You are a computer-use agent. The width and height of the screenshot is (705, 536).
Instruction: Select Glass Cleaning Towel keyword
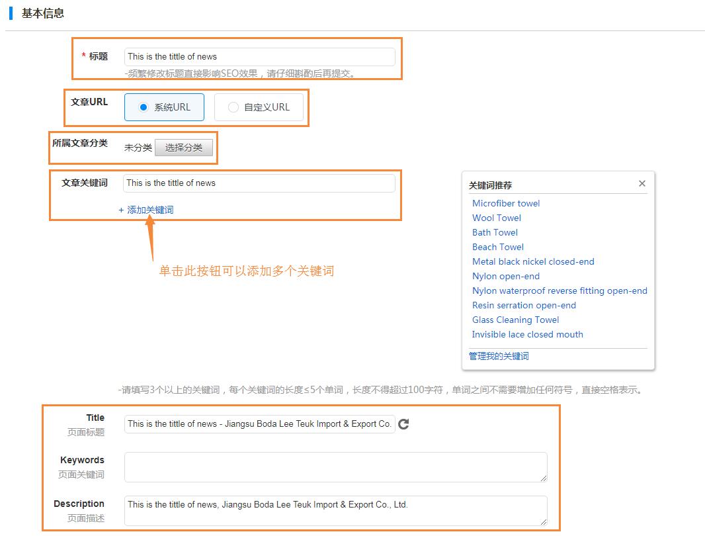(515, 320)
